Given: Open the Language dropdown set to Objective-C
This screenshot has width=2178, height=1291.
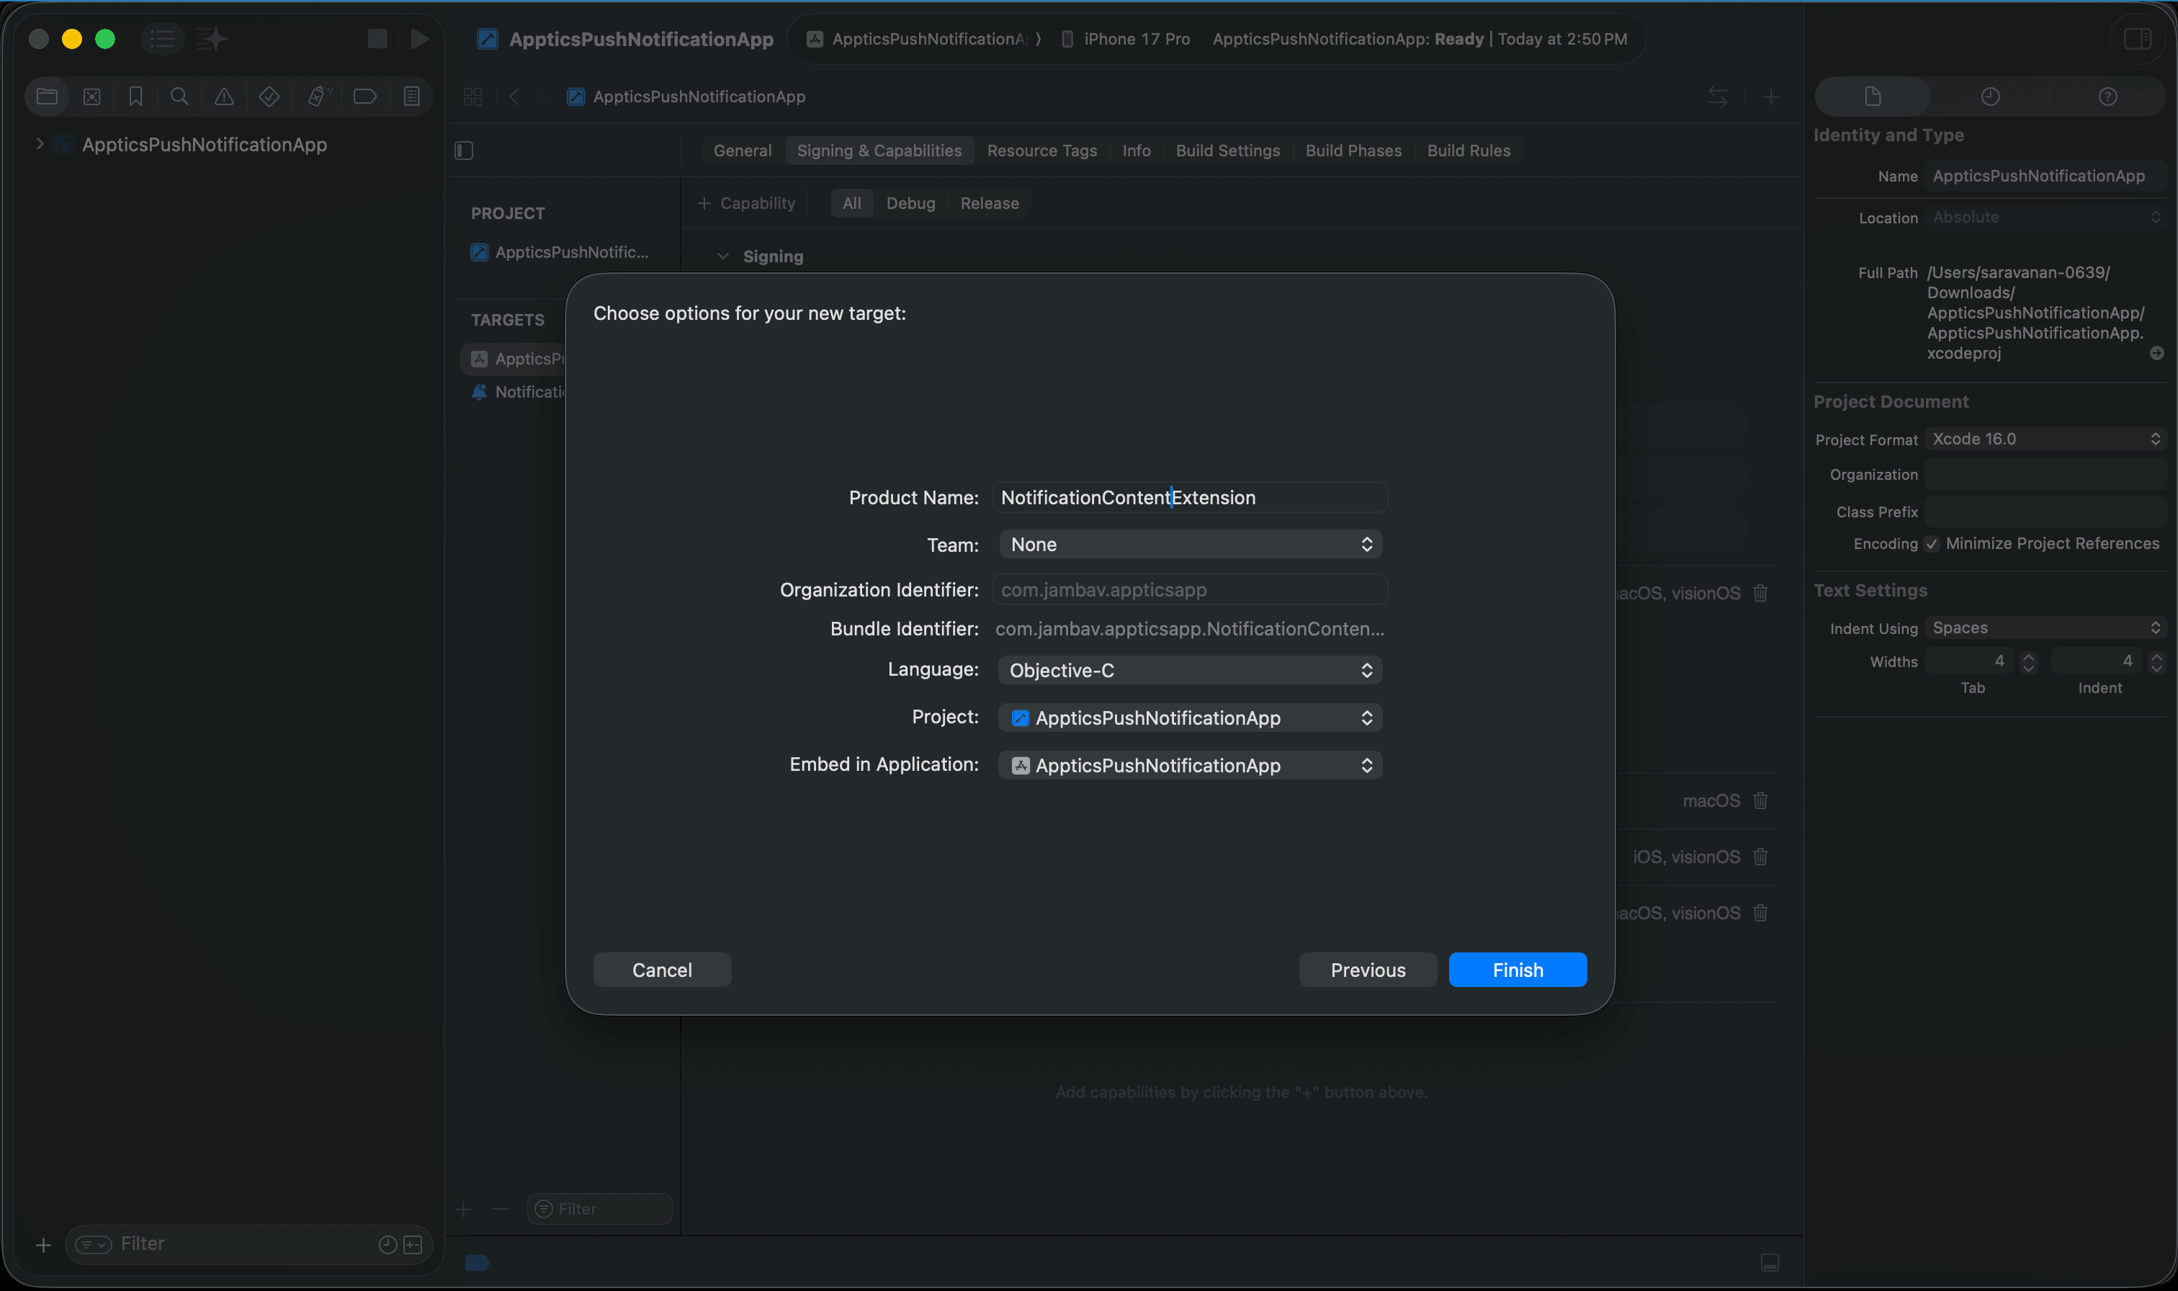Looking at the screenshot, I should [1189, 670].
